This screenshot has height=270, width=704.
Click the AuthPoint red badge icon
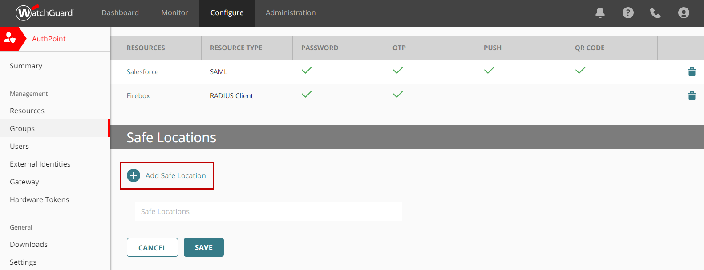tap(11, 39)
